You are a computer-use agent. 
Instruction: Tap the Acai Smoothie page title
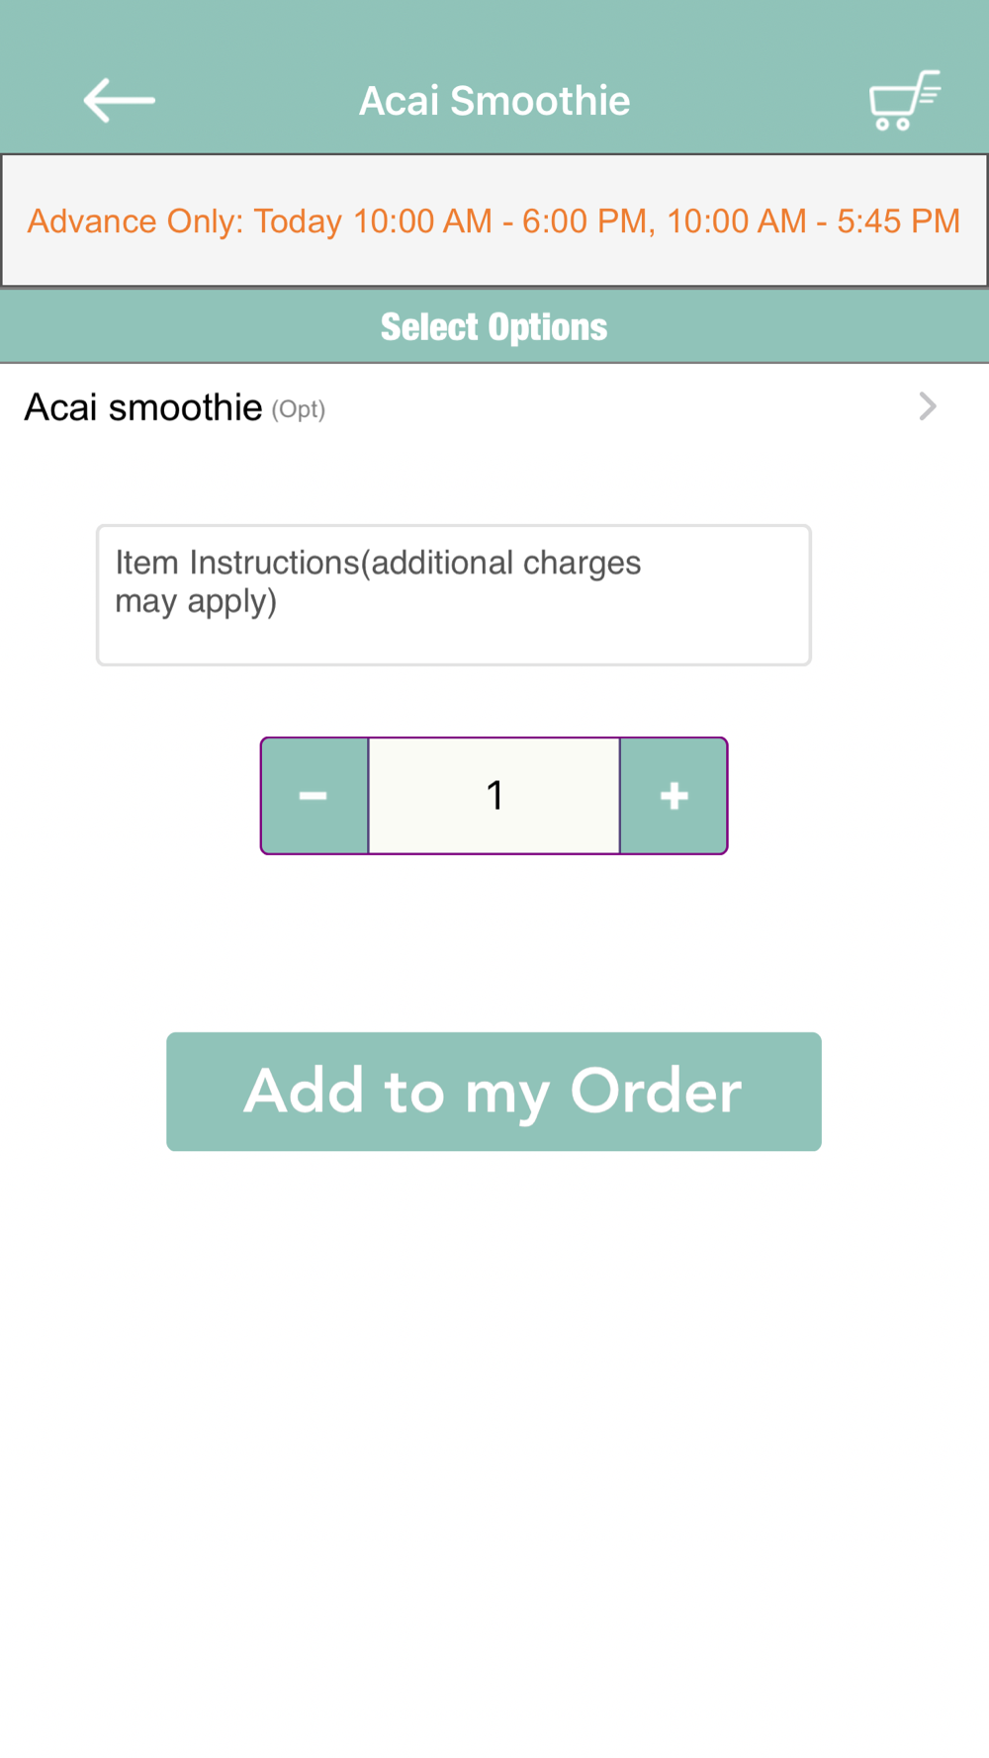(494, 101)
